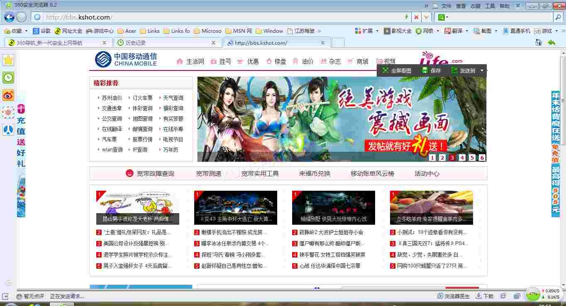The image size is (566, 306).
Task: Open the 蝙蝠别墅 news thumbnail
Action: coord(334,208)
